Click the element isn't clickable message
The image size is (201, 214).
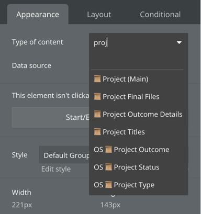pyautogui.click(x=50, y=96)
